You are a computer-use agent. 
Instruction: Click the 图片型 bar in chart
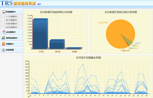pos(57,44)
